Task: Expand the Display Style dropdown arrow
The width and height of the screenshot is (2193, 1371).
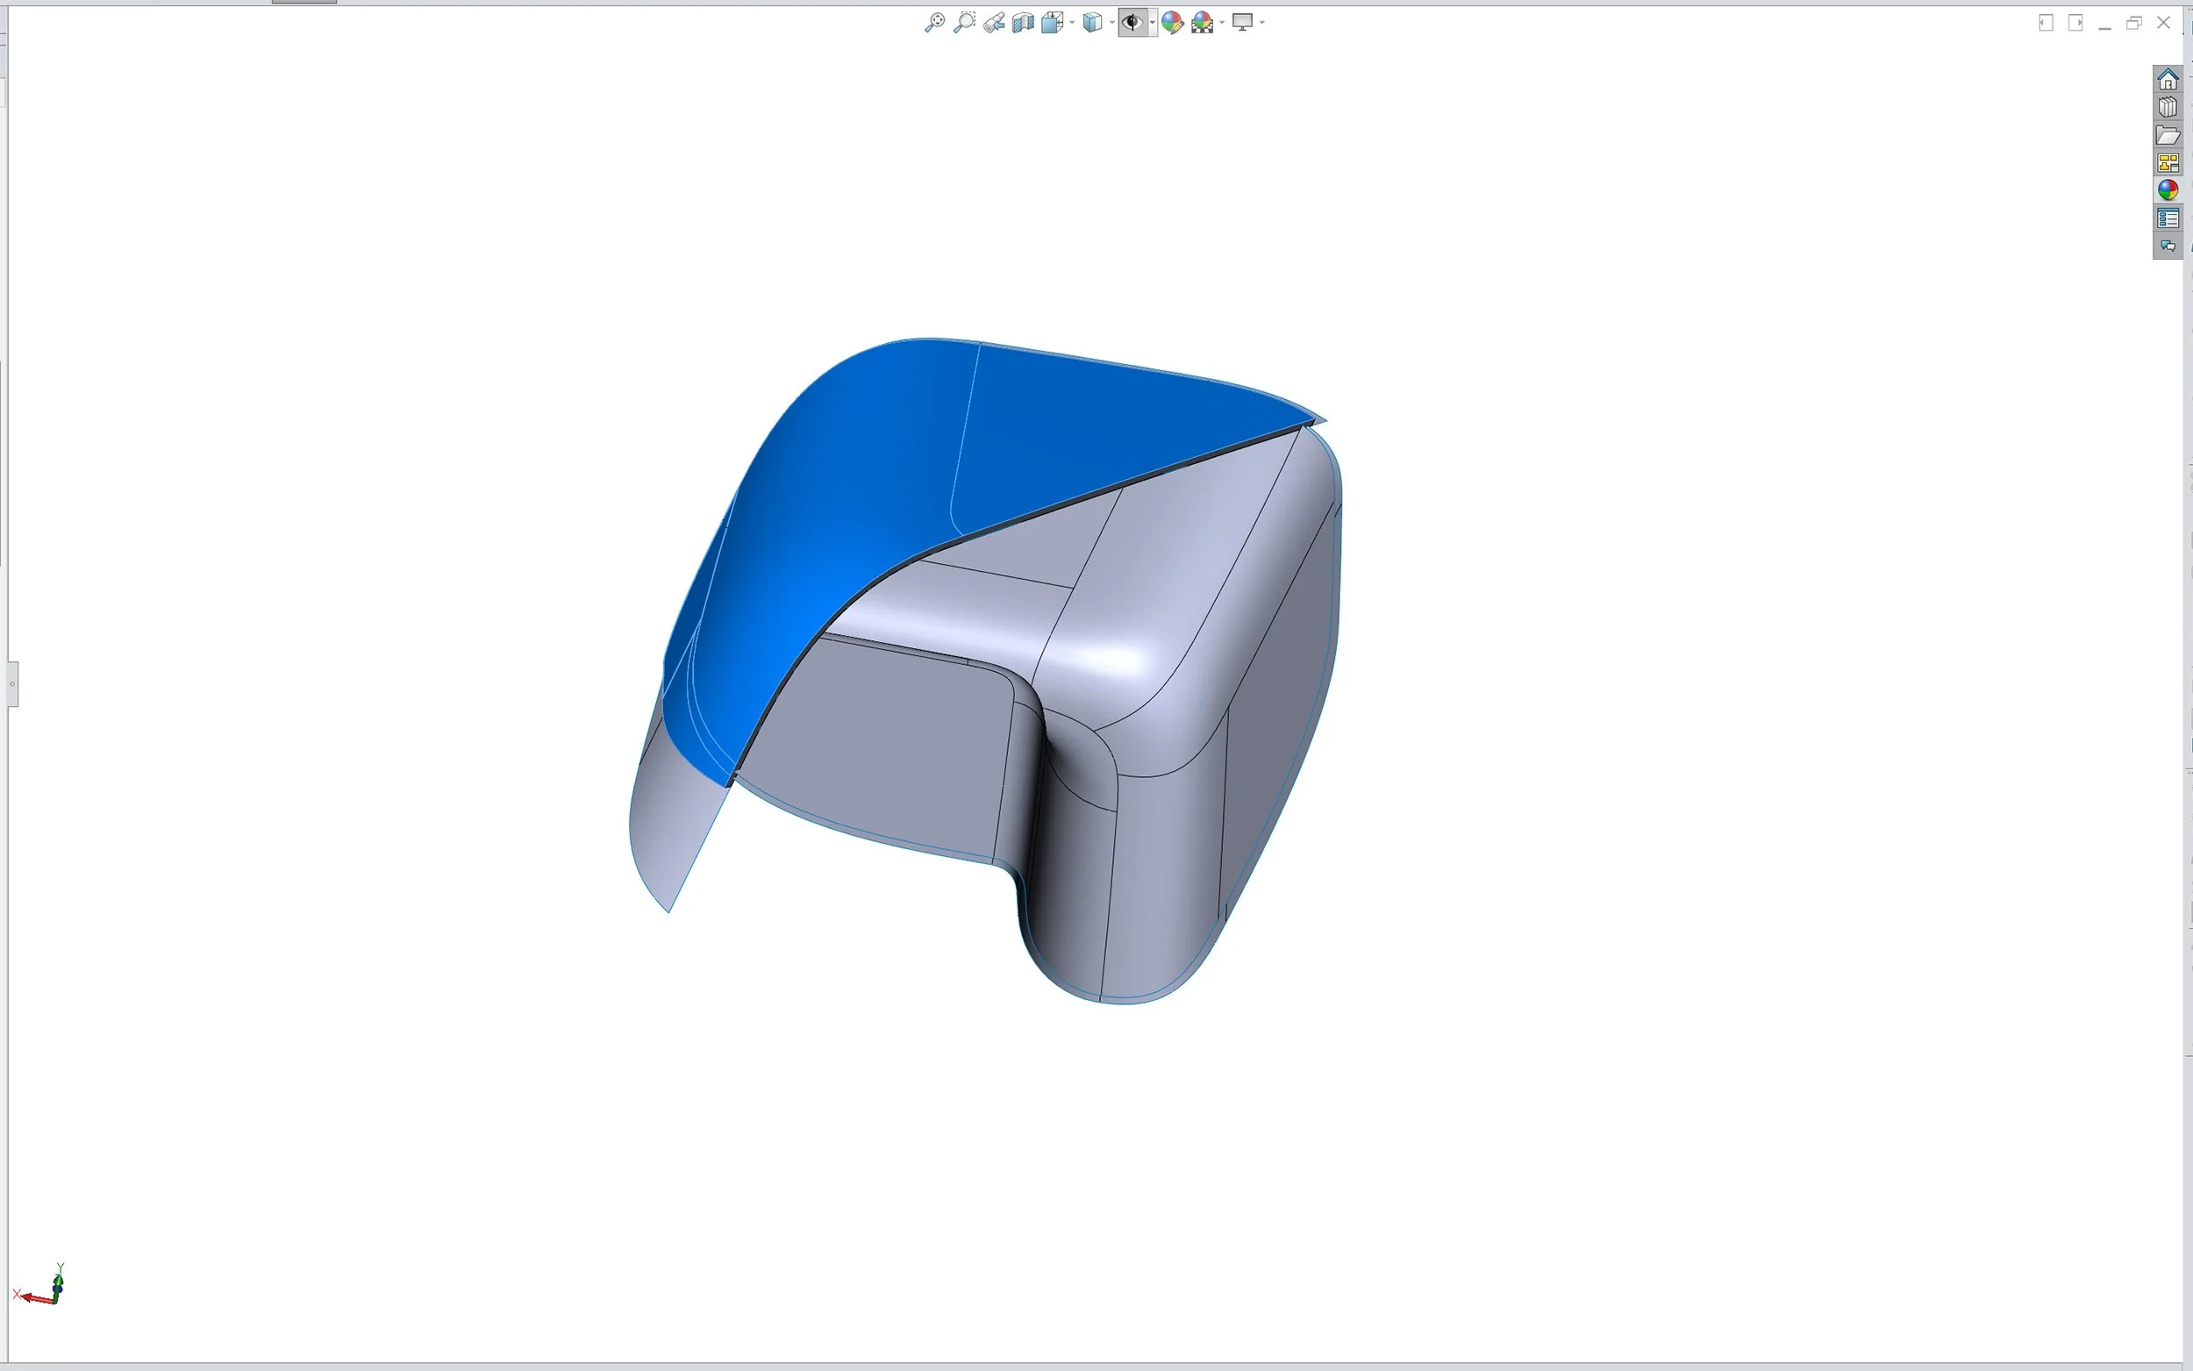Action: pyautogui.click(x=1111, y=23)
